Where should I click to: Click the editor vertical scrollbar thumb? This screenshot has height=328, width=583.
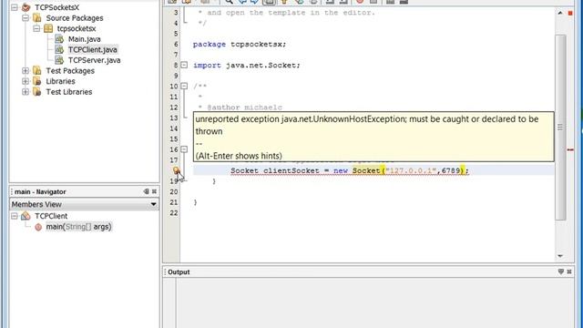click(x=560, y=128)
